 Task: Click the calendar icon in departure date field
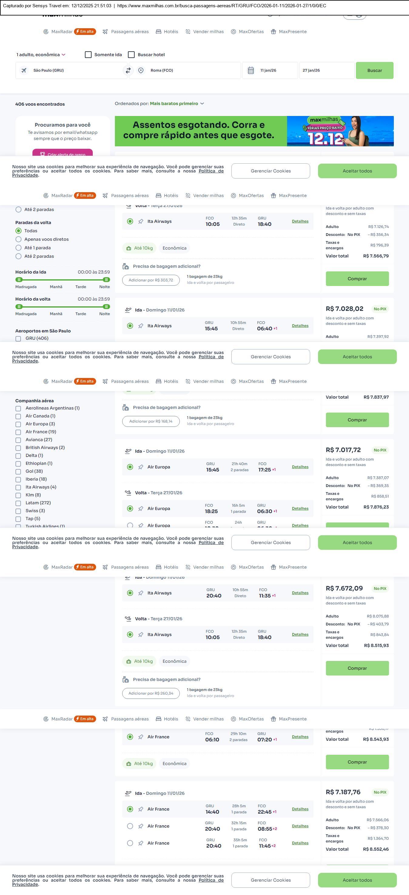(x=251, y=70)
